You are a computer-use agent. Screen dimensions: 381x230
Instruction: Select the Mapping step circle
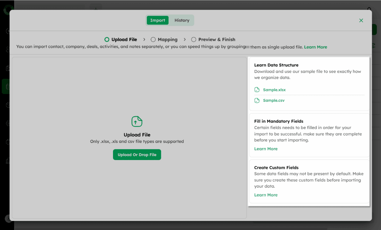click(153, 40)
